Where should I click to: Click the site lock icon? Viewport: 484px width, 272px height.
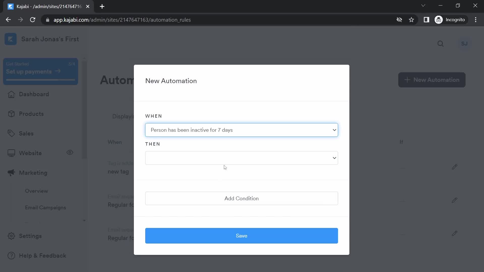point(47,20)
